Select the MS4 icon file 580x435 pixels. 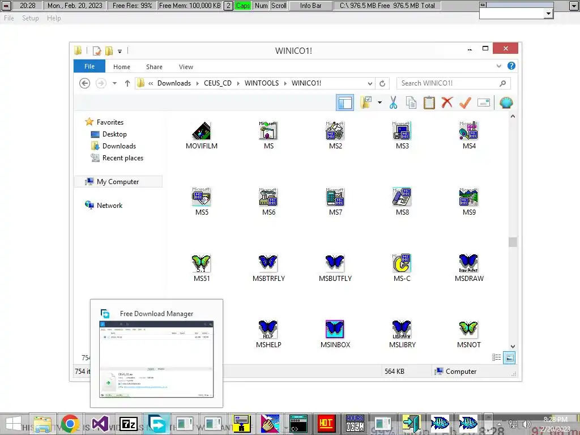tap(469, 135)
